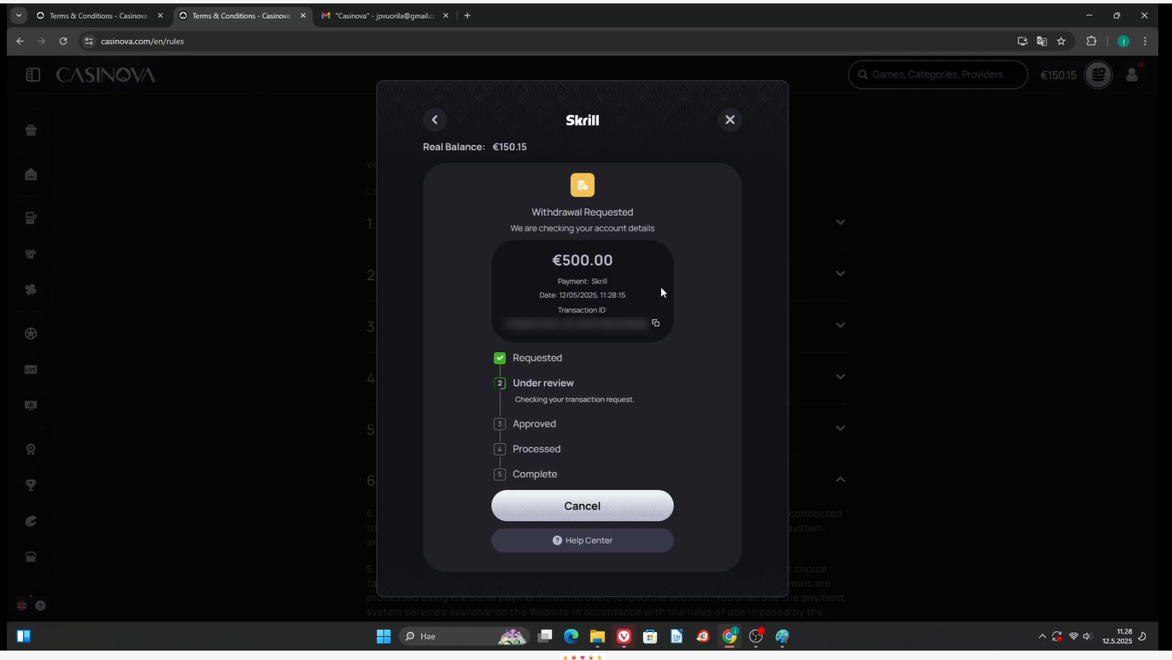This screenshot has height=660, width=1172.
Task: Click the green Requested step checkmark
Action: pos(500,358)
